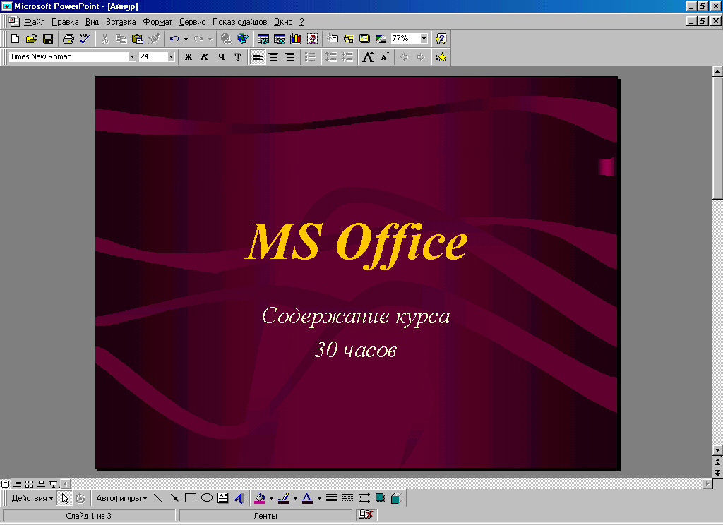This screenshot has width=723, height=525.
Task: Open fill color dropdown arrow
Action: point(271,498)
